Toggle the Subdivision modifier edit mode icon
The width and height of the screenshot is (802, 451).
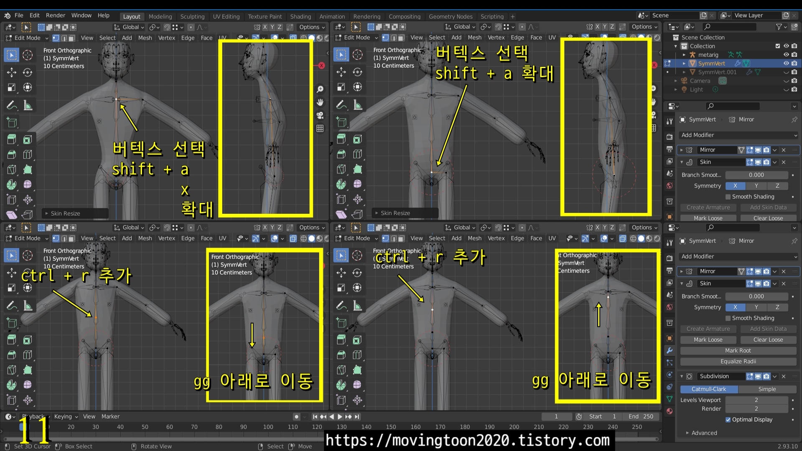pyautogui.click(x=750, y=376)
